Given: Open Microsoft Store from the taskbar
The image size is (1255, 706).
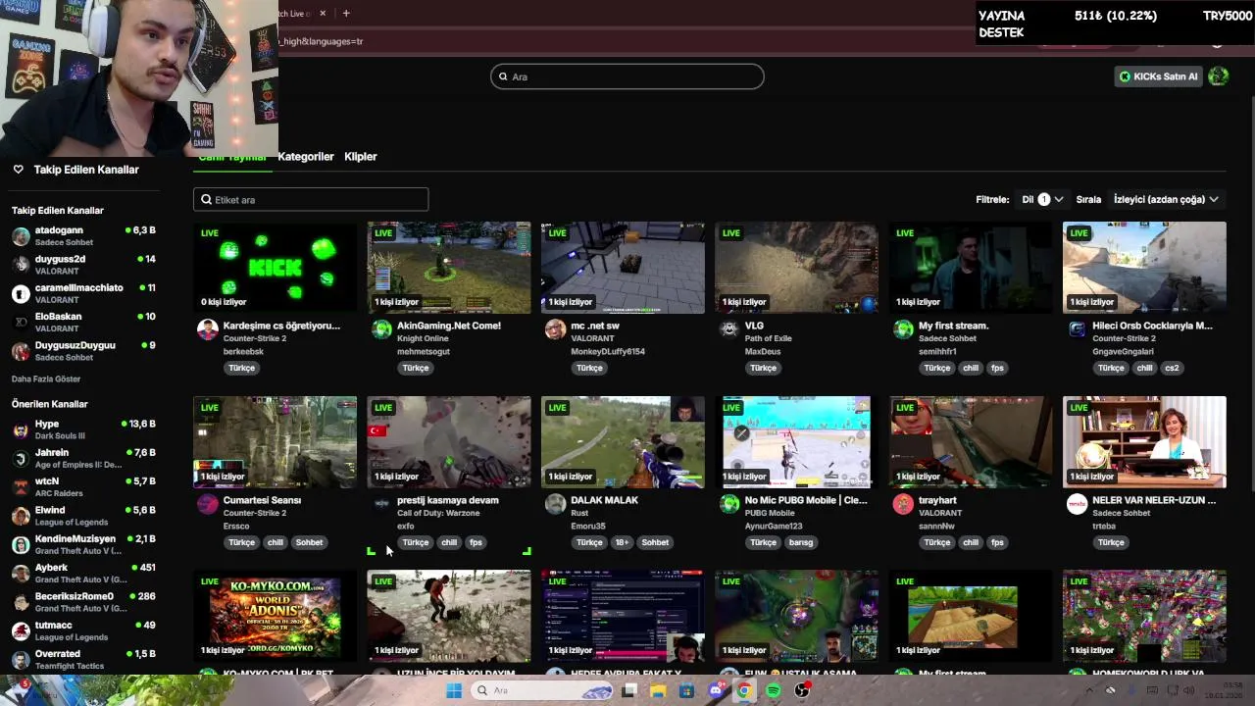Looking at the screenshot, I should pos(686,690).
